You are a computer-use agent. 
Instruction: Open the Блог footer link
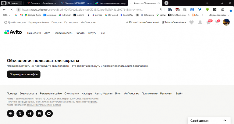(118, 93)
